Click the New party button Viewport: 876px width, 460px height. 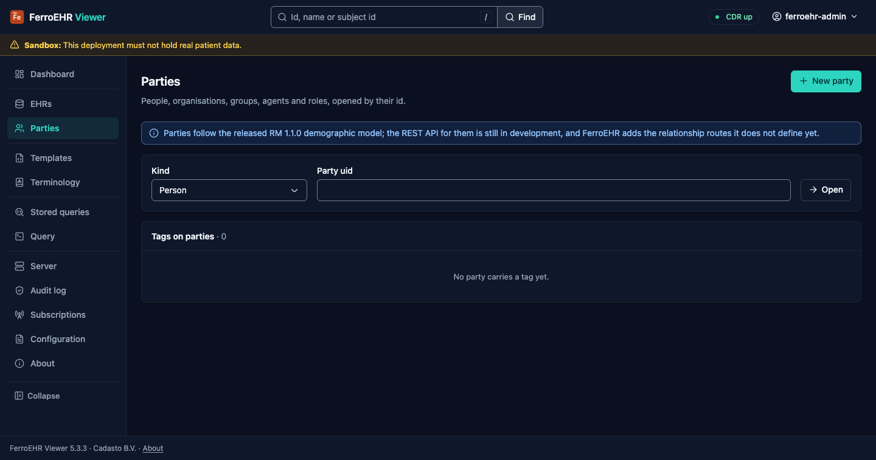tap(826, 81)
